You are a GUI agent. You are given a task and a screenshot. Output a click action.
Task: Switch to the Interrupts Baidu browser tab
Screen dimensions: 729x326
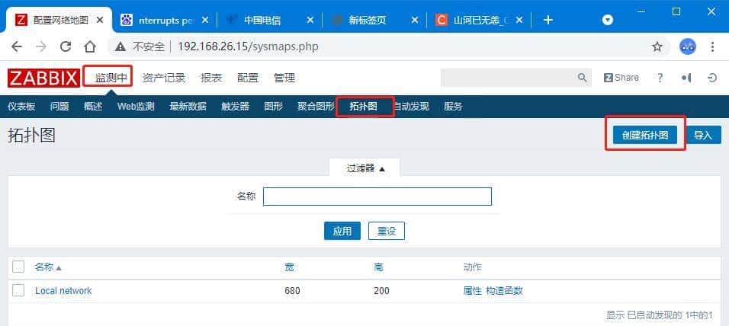tap(165, 20)
